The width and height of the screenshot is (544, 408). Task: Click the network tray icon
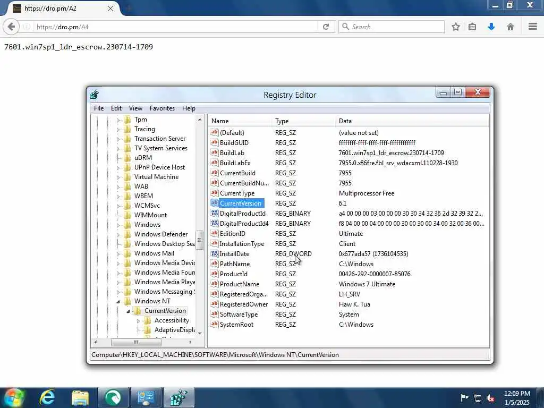(x=478, y=398)
